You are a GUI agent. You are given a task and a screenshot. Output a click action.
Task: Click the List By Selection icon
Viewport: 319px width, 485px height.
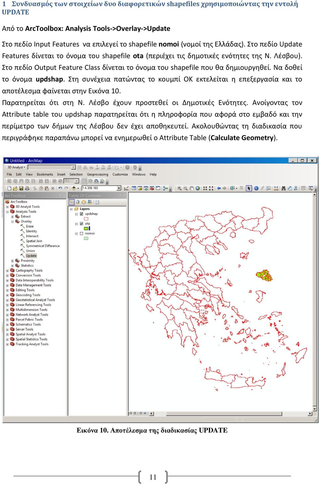(x=89, y=202)
